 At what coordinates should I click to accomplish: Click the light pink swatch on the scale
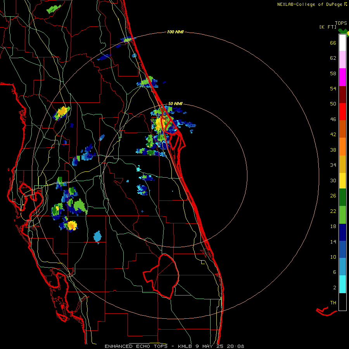342,60
